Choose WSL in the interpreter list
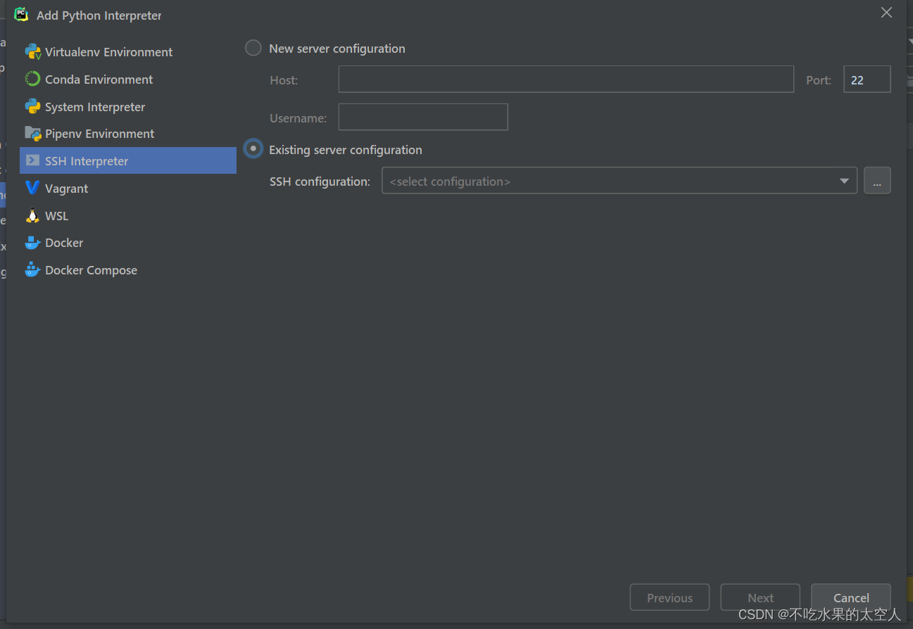The width and height of the screenshot is (913, 629). click(128, 215)
